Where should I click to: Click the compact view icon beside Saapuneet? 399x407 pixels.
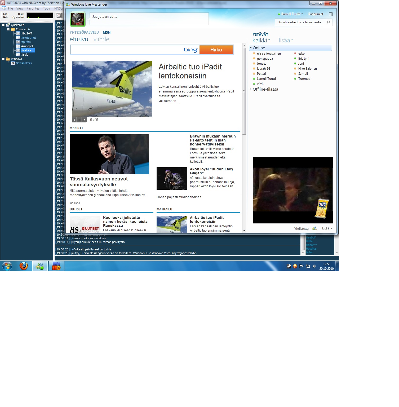point(330,14)
